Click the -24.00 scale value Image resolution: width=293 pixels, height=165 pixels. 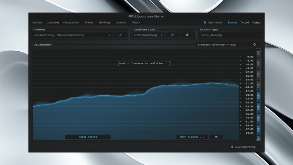click(250, 87)
